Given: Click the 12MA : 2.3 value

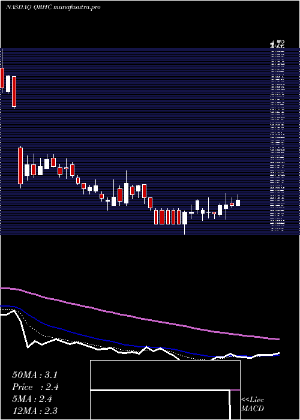Looking at the screenshot, I should click(35, 410).
